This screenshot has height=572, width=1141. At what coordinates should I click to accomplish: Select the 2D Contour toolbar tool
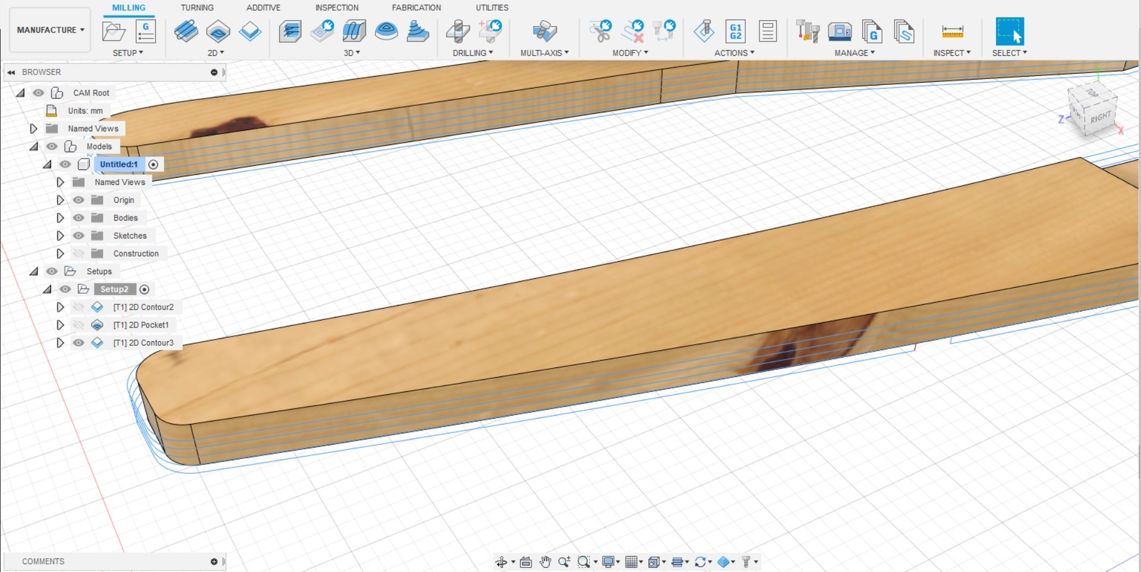tap(250, 31)
